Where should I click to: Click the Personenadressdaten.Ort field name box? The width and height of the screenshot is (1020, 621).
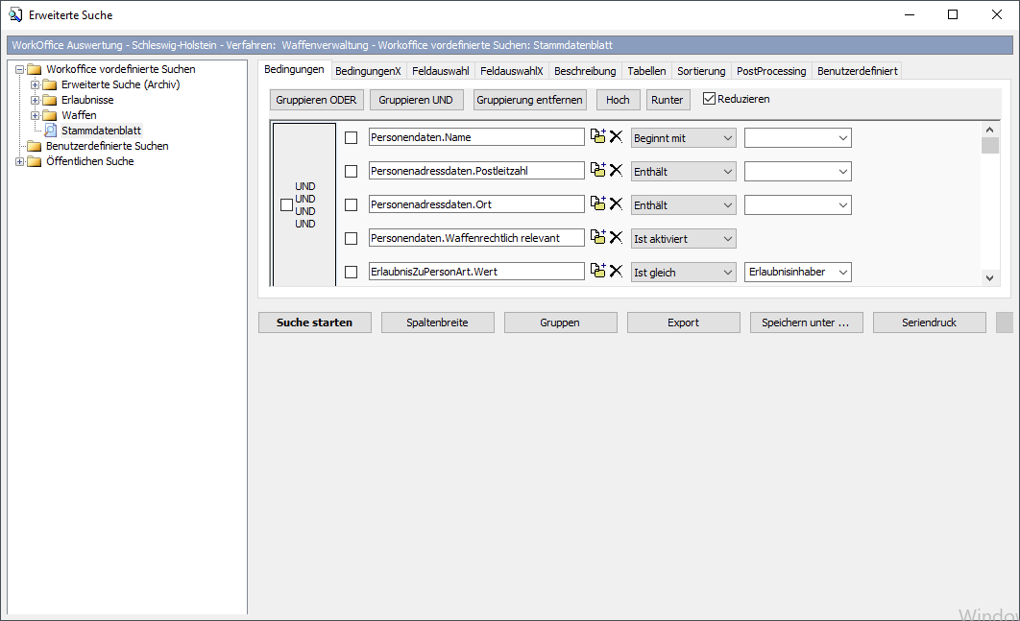475,204
